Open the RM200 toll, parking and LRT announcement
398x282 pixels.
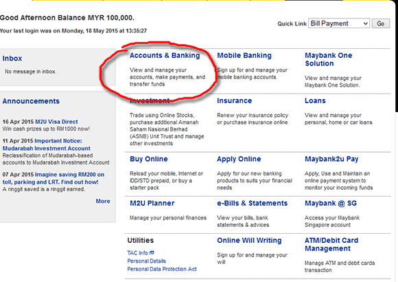[54, 178]
